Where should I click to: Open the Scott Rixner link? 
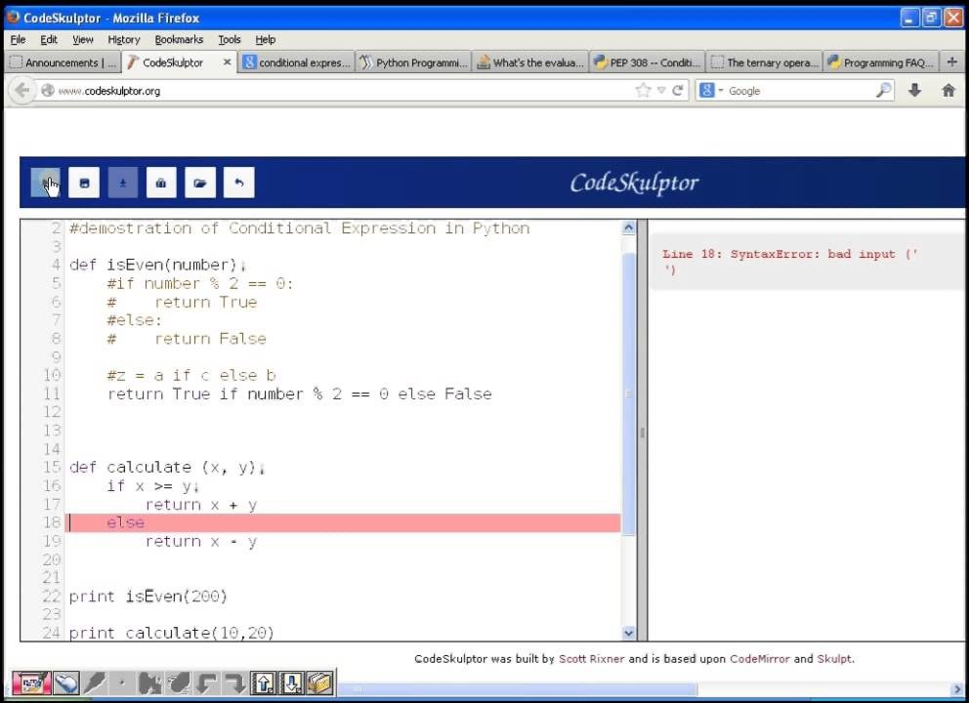591,659
